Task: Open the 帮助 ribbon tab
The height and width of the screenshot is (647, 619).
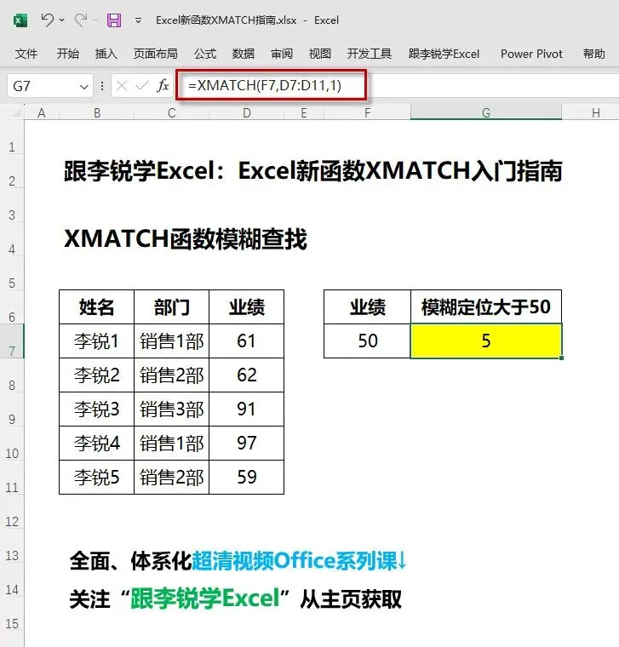Action: click(593, 54)
